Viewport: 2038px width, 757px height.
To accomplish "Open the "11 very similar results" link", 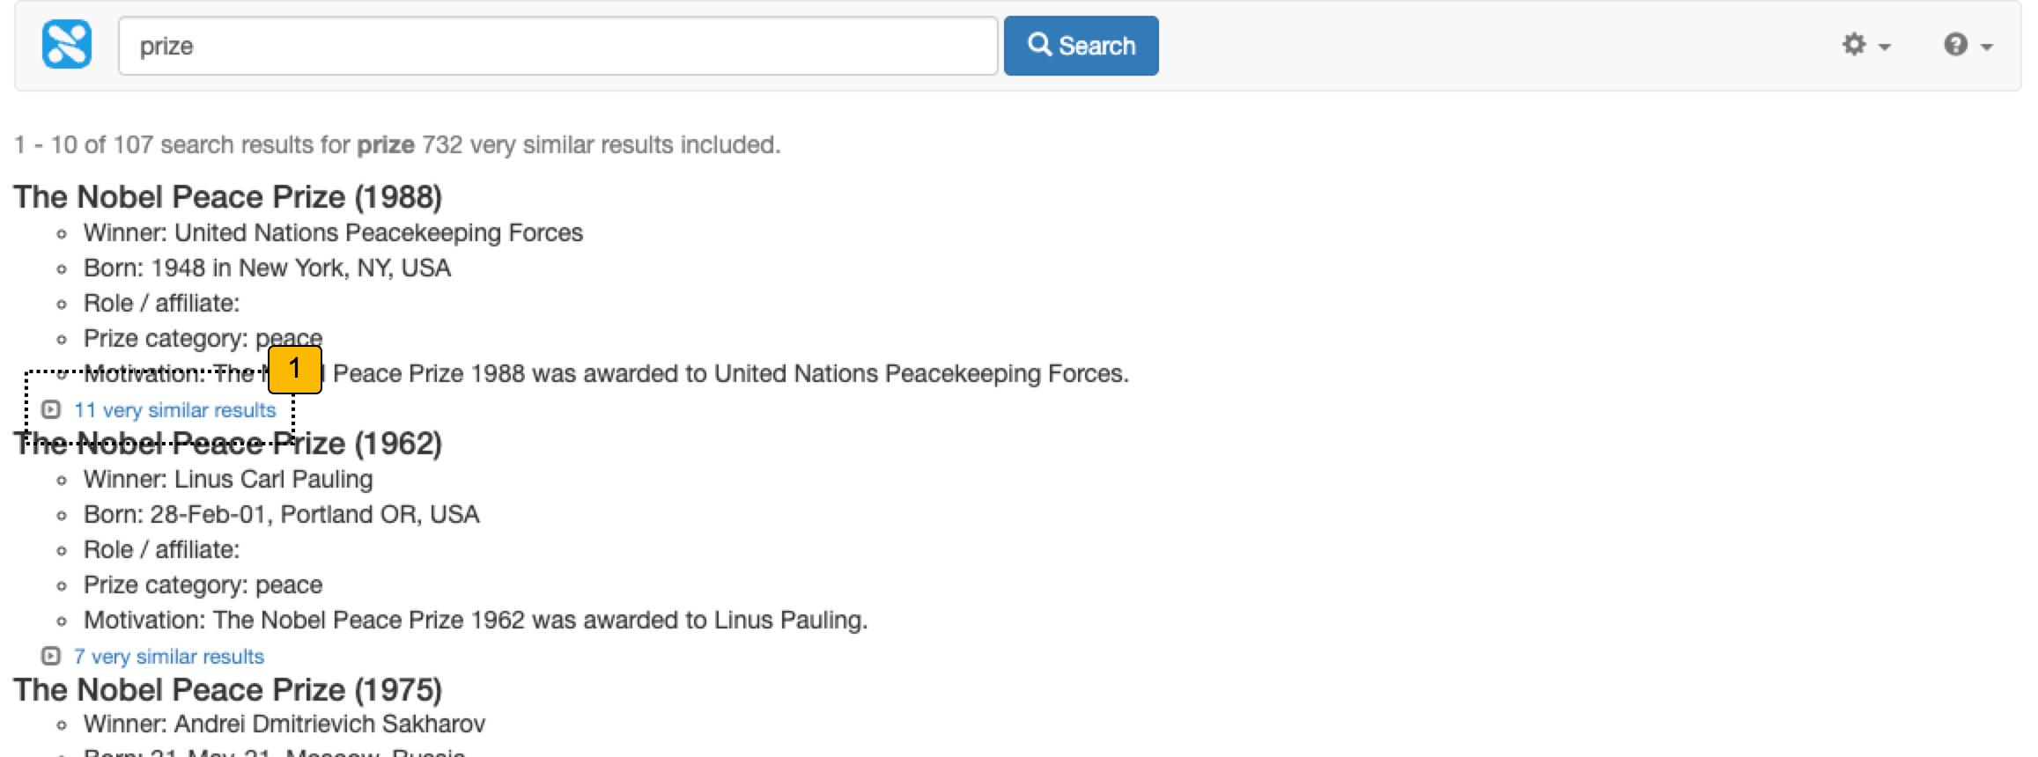I will click(x=174, y=410).
